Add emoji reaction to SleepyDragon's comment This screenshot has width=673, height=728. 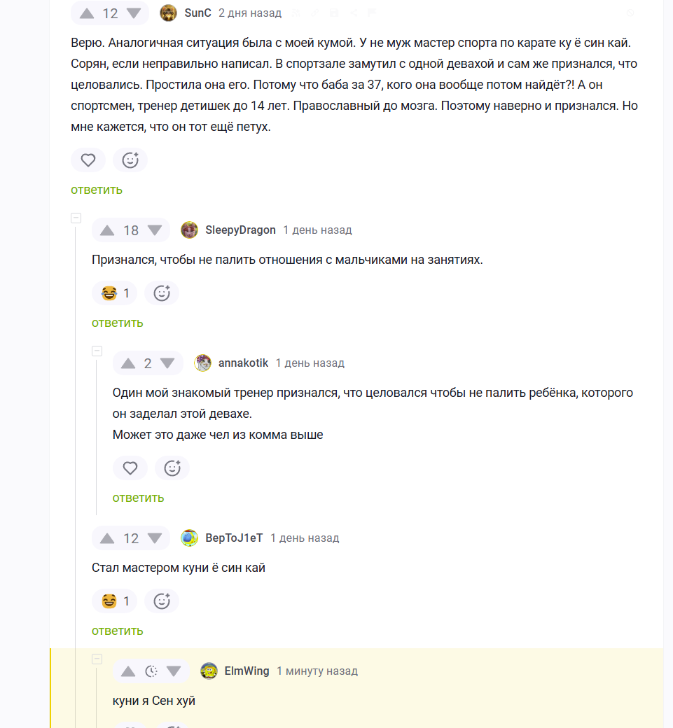(162, 293)
